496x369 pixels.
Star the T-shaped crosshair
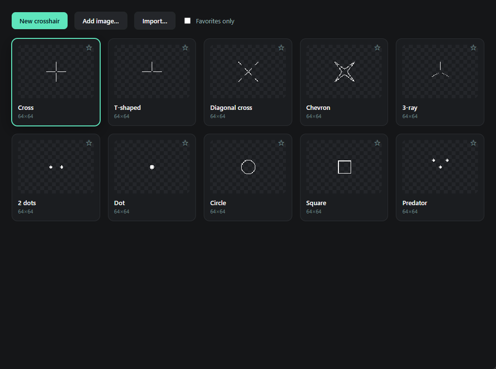click(185, 48)
